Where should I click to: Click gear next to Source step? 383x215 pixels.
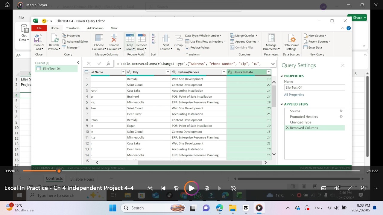pyautogui.click(x=341, y=111)
